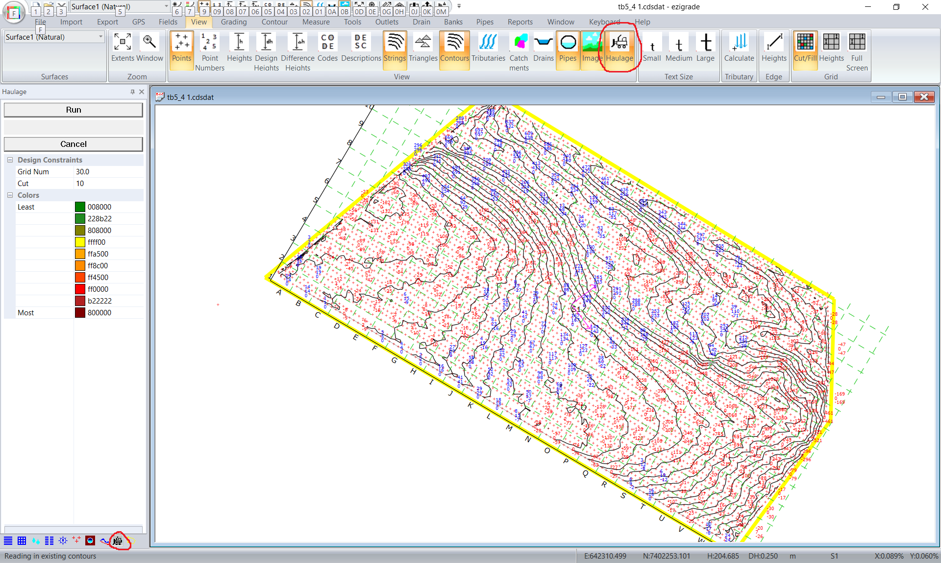Collapse the Design Constraints section
Screen dimensions: 941x563
10,160
